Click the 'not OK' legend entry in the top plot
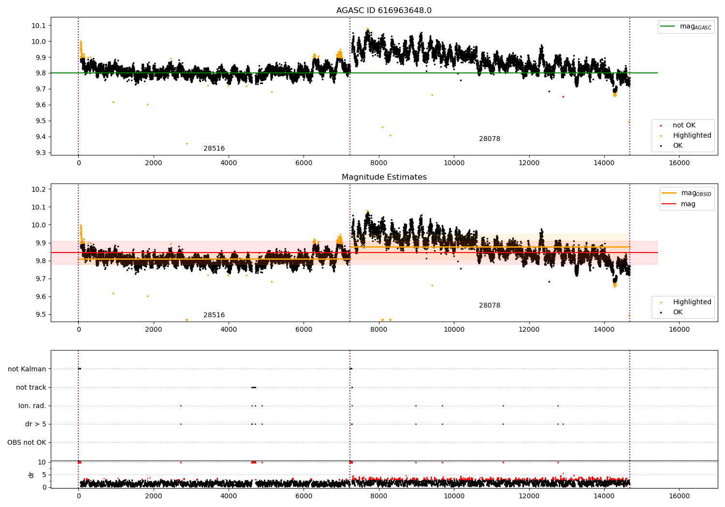 [684, 126]
